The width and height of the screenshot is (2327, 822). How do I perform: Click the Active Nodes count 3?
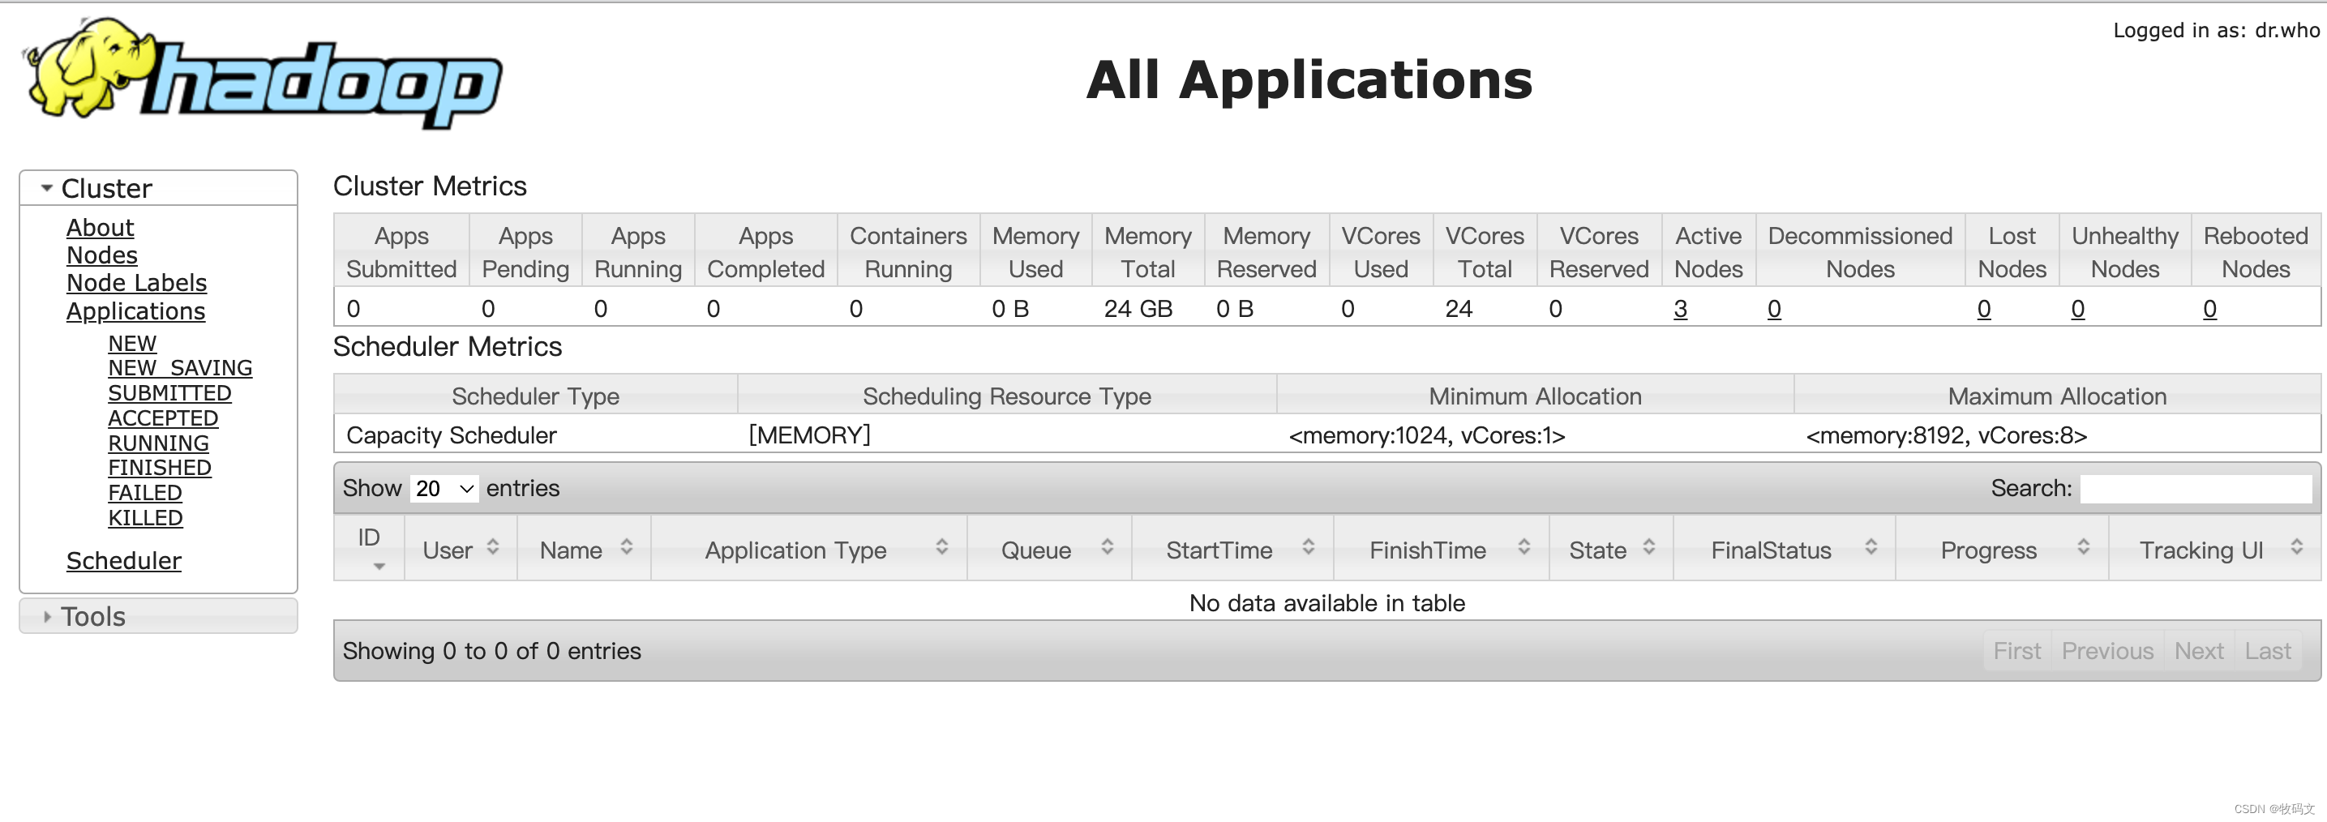click(1680, 309)
